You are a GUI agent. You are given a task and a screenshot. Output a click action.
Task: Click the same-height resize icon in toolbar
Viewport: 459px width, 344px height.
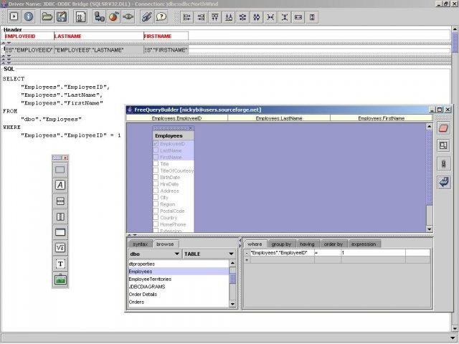point(312,17)
